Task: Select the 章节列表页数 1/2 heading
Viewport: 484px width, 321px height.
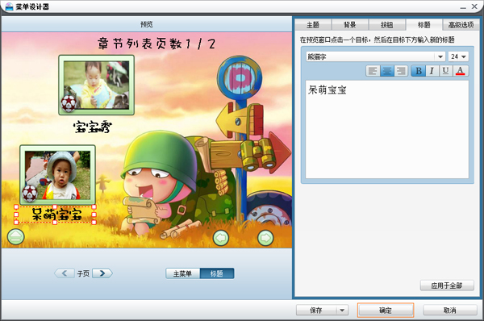Action: point(156,44)
